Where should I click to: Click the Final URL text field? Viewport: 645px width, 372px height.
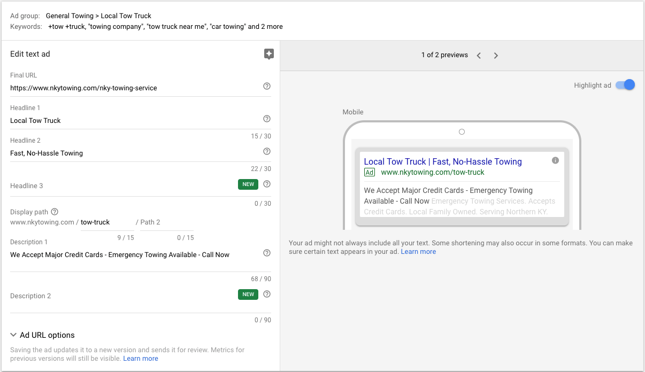[134, 88]
